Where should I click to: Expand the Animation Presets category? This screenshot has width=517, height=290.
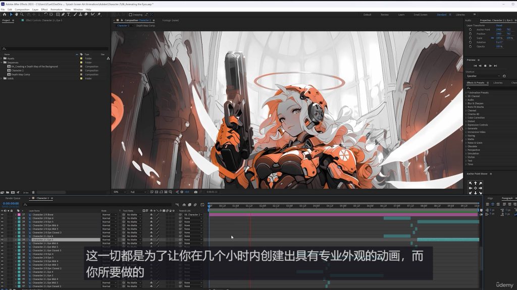[466, 93]
